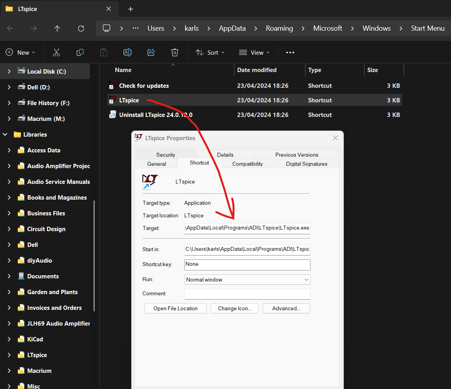Select the Documents library in sidebar
This screenshot has height=389, width=451.
tap(43, 276)
